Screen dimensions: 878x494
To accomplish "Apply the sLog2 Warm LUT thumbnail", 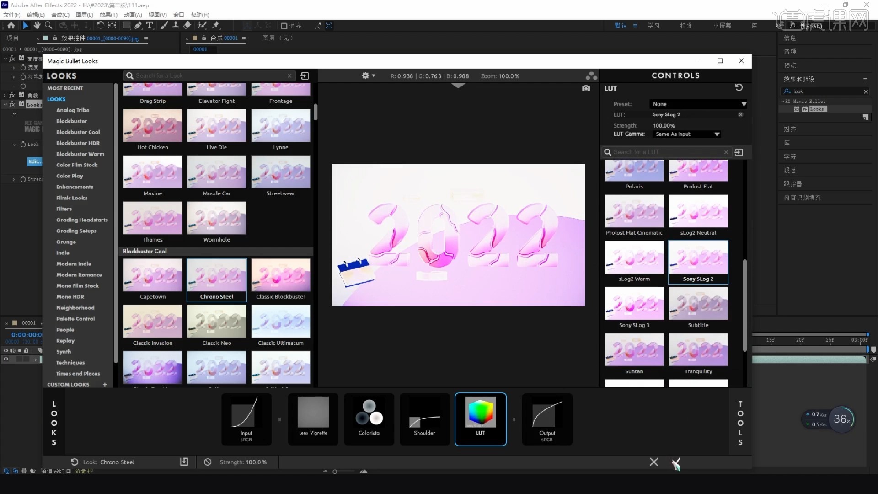I will 634,258.
